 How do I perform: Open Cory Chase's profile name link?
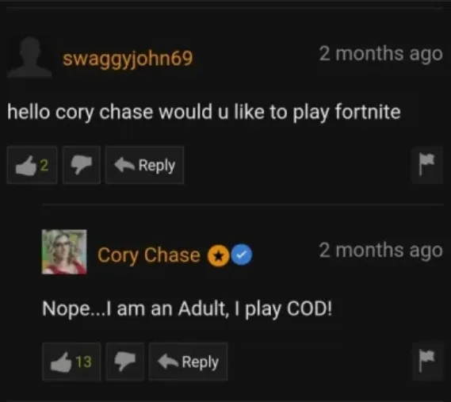149,255
